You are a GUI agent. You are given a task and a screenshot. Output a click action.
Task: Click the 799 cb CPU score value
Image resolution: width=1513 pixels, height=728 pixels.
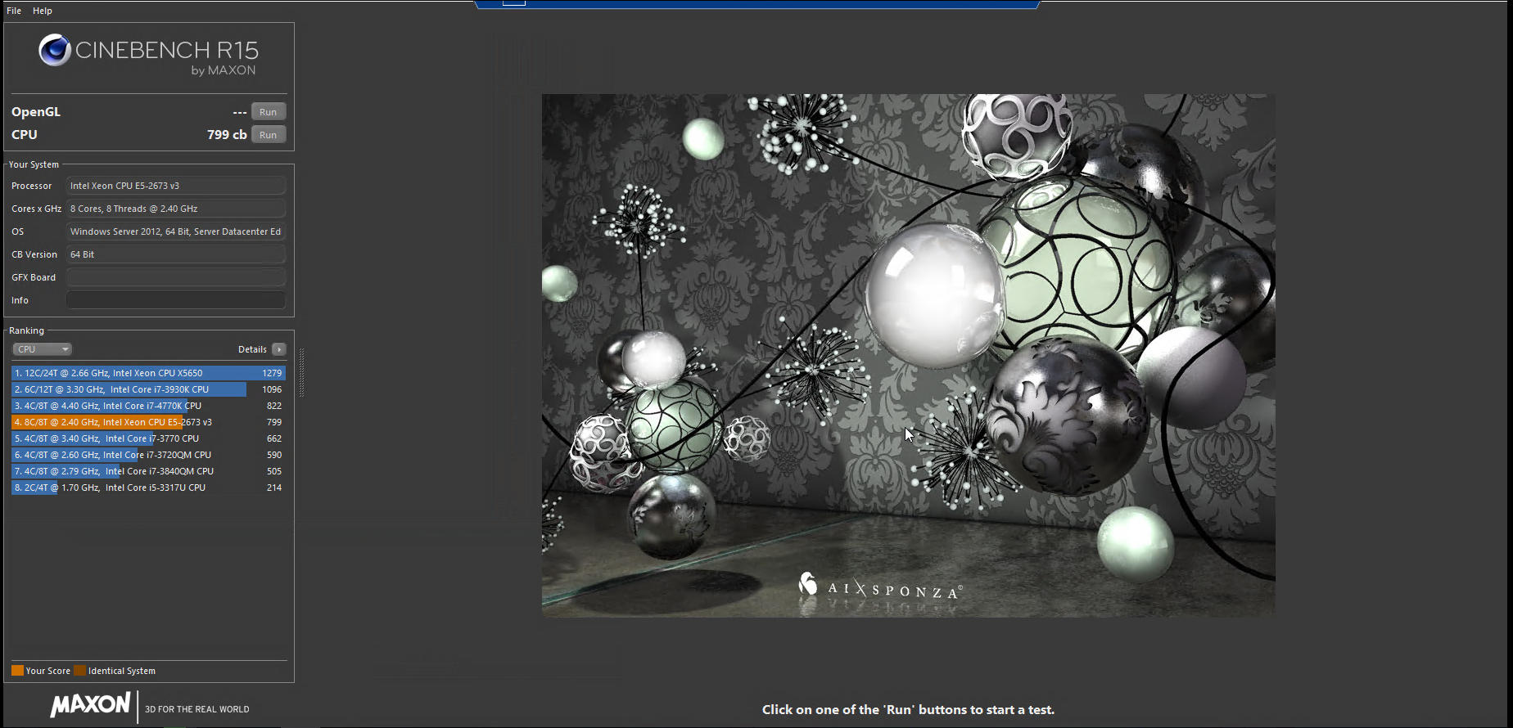[227, 134]
